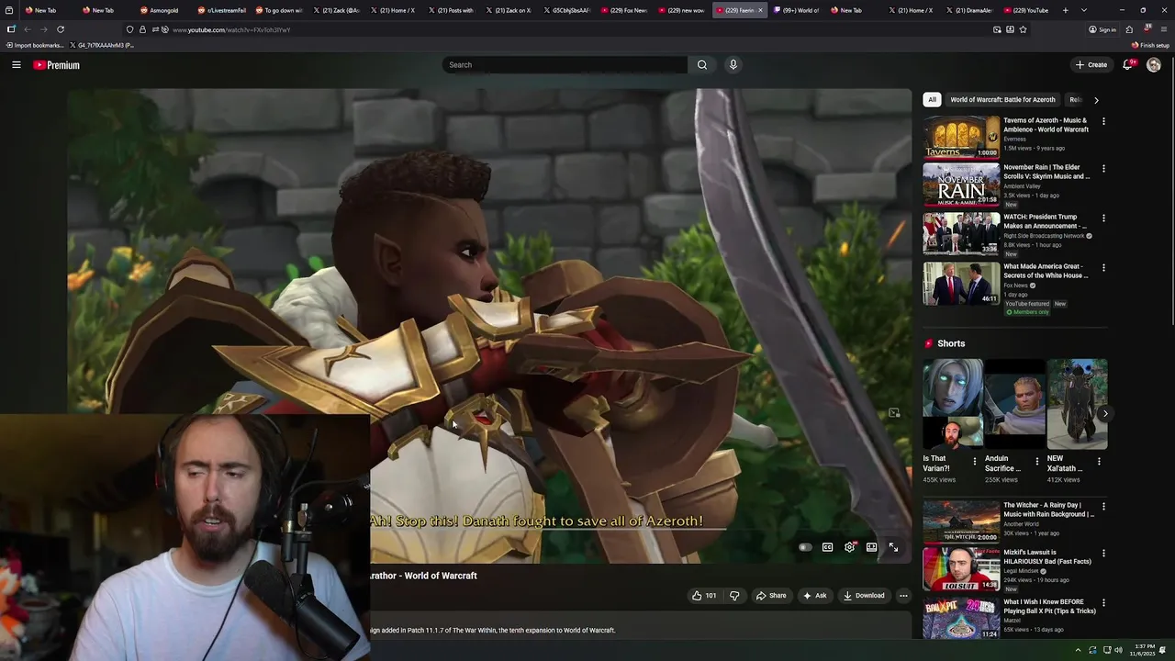Click Create button in YouTube header
Viewport: 1175px width, 661px height.
(x=1091, y=65)
